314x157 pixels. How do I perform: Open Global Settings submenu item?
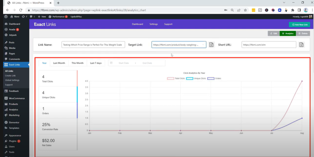[x=12, y=80]
